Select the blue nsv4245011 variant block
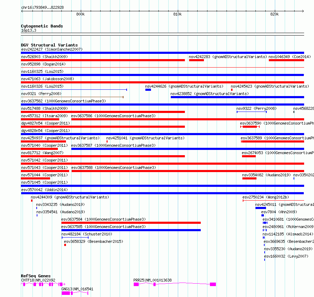 click(x=260, y=208)
